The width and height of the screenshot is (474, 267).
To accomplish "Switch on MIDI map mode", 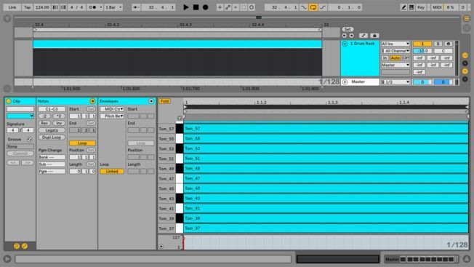I will click(437, 7).
